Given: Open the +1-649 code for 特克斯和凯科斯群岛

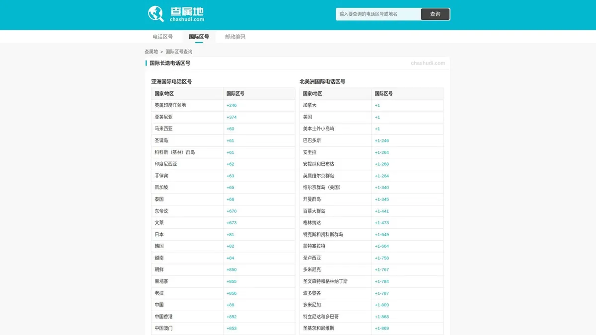Looking at the screenshot, I should [x=382, y=234].
